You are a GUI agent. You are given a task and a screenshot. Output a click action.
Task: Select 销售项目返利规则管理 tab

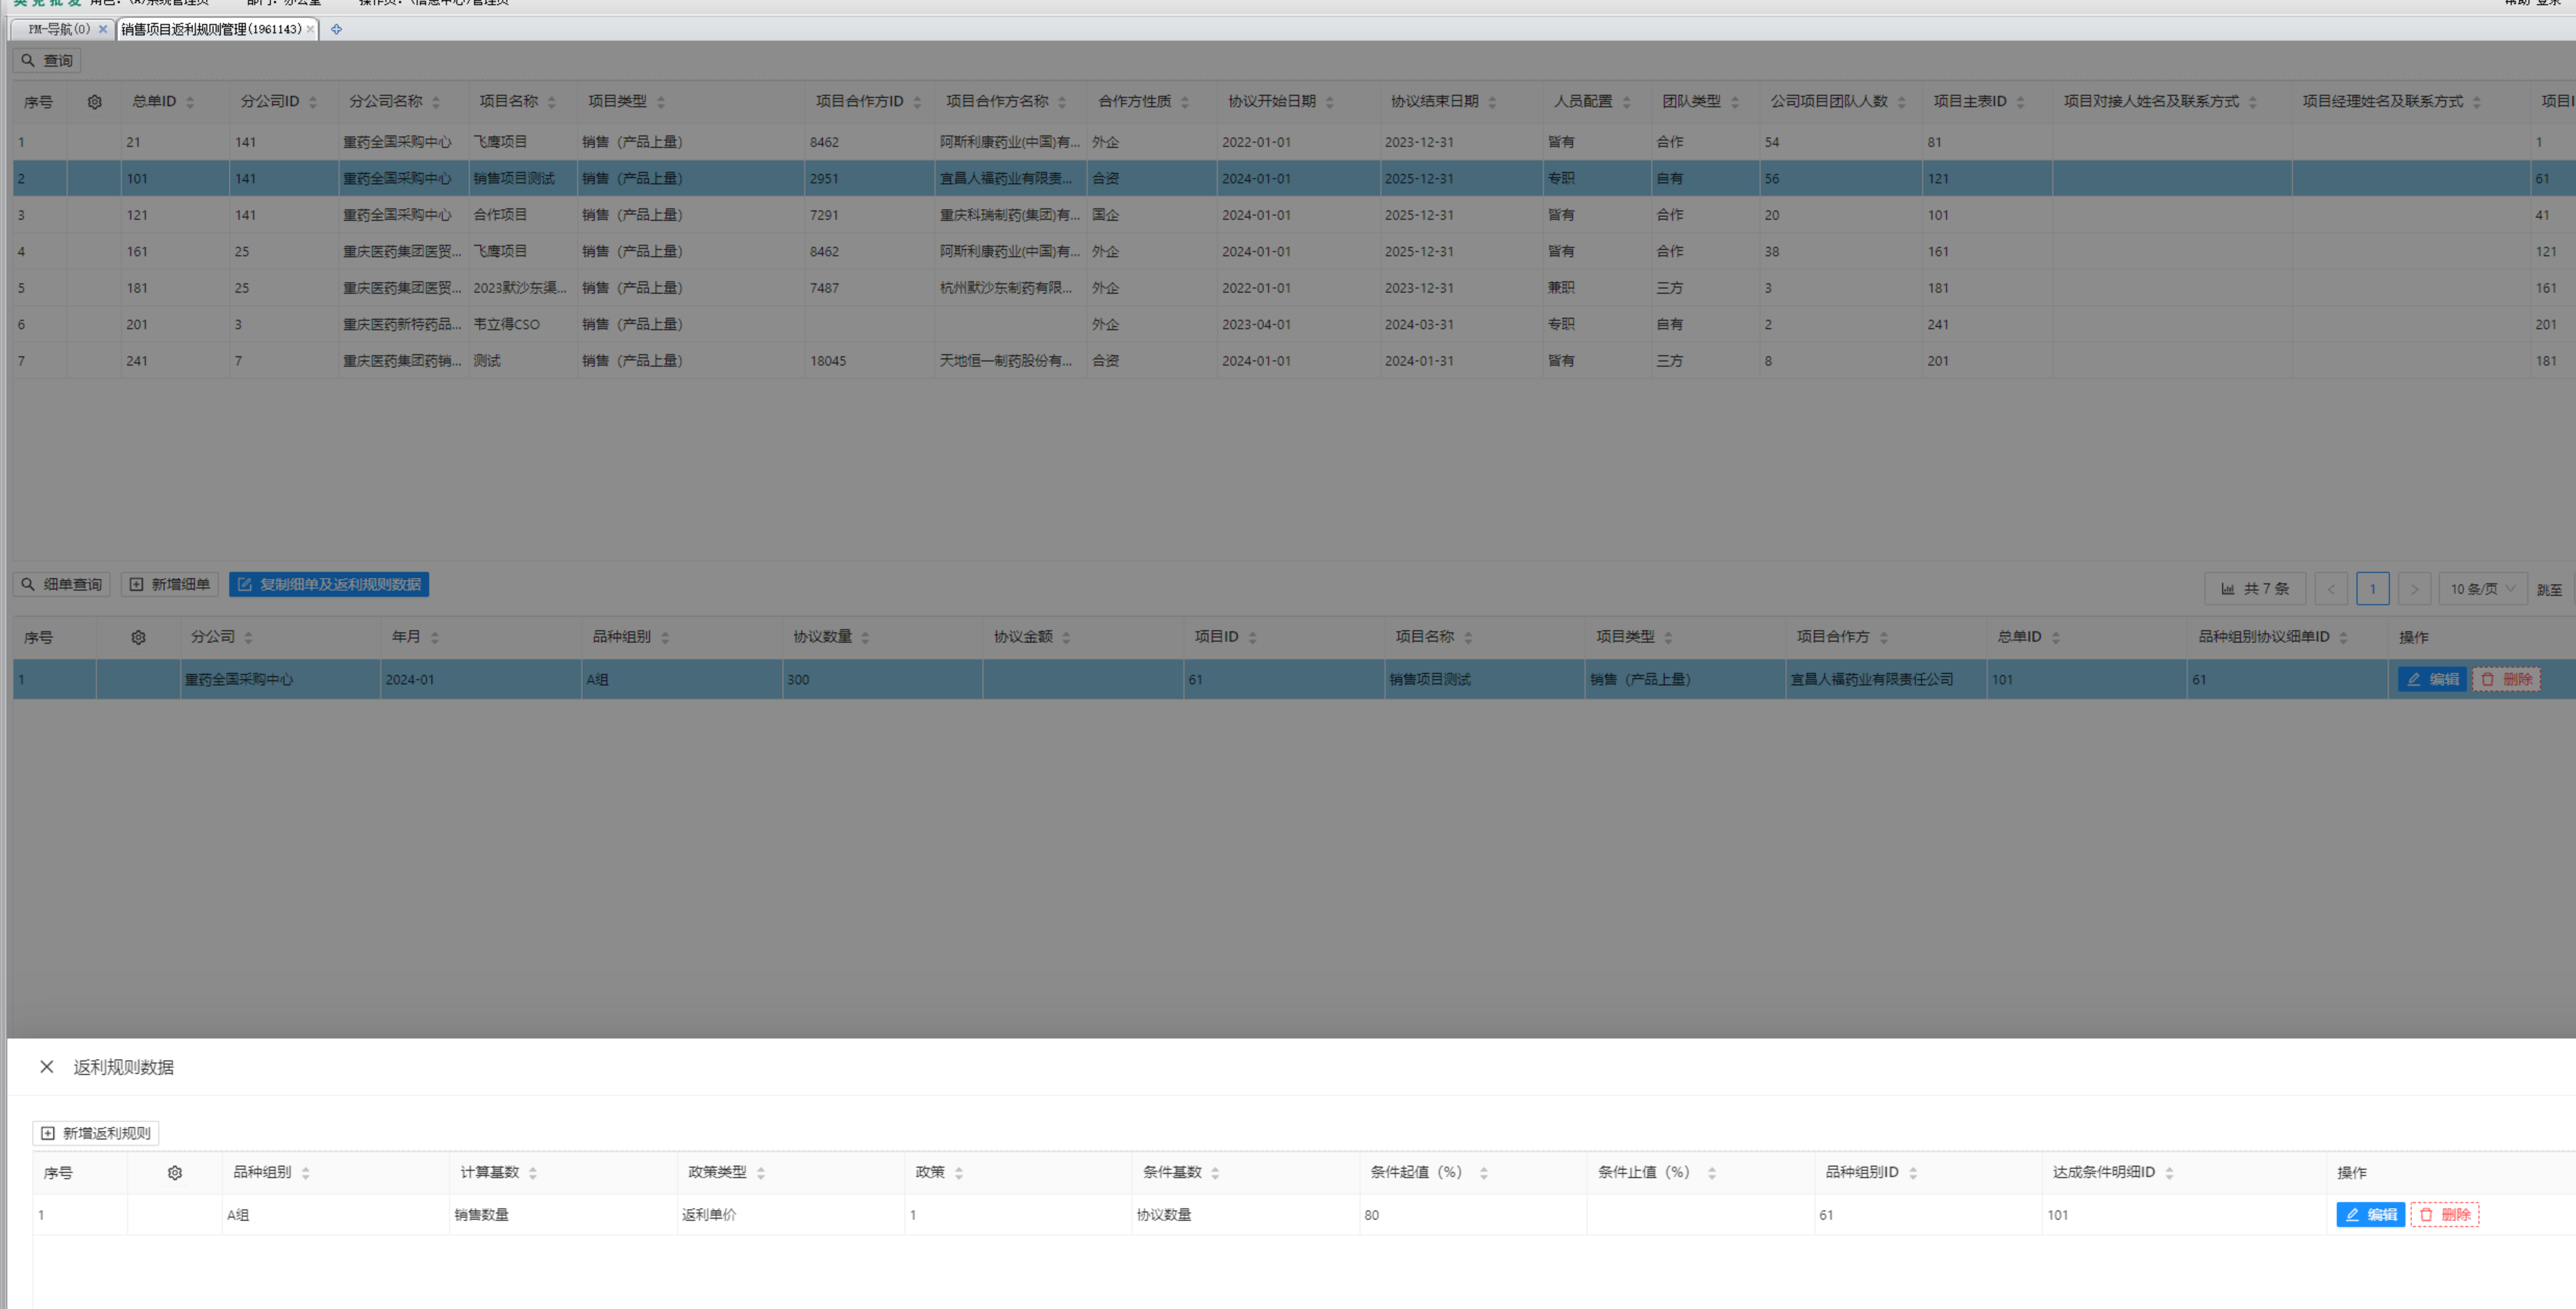pos(211,29)
